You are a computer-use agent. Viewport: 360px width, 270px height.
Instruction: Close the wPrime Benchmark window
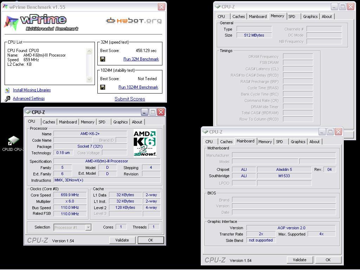click(161, 7)
